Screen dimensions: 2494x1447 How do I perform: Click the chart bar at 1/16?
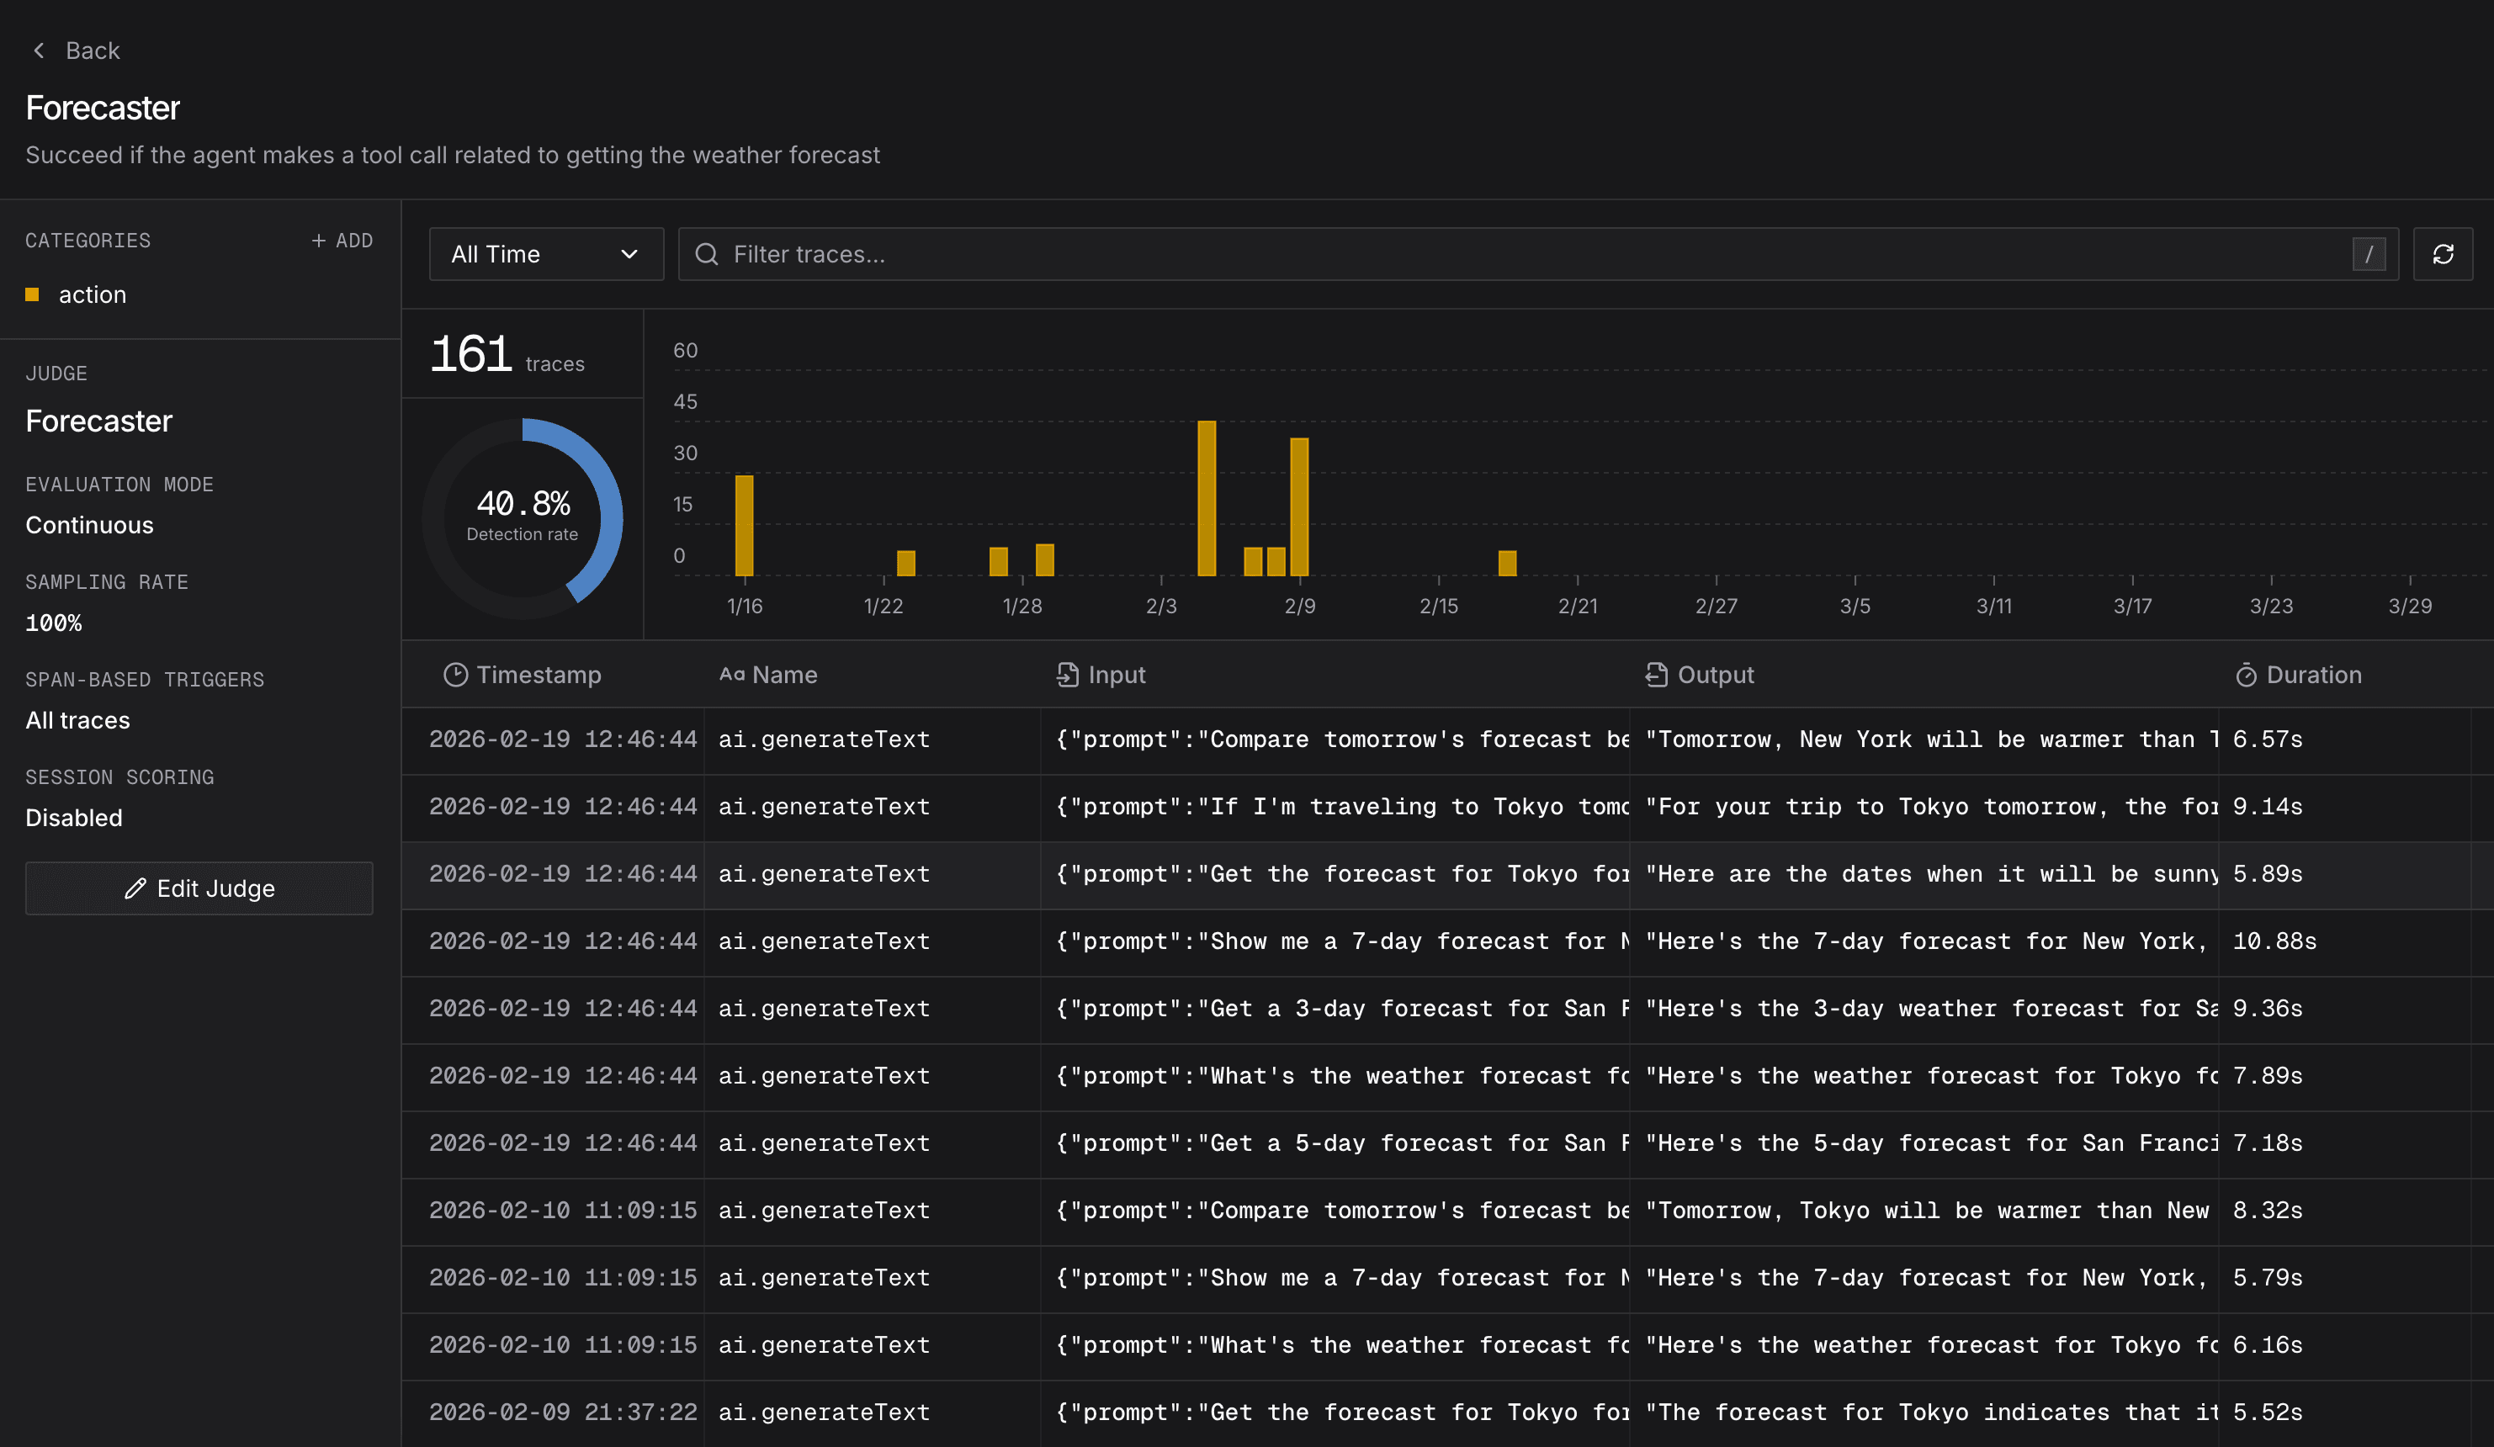[744, 526]
